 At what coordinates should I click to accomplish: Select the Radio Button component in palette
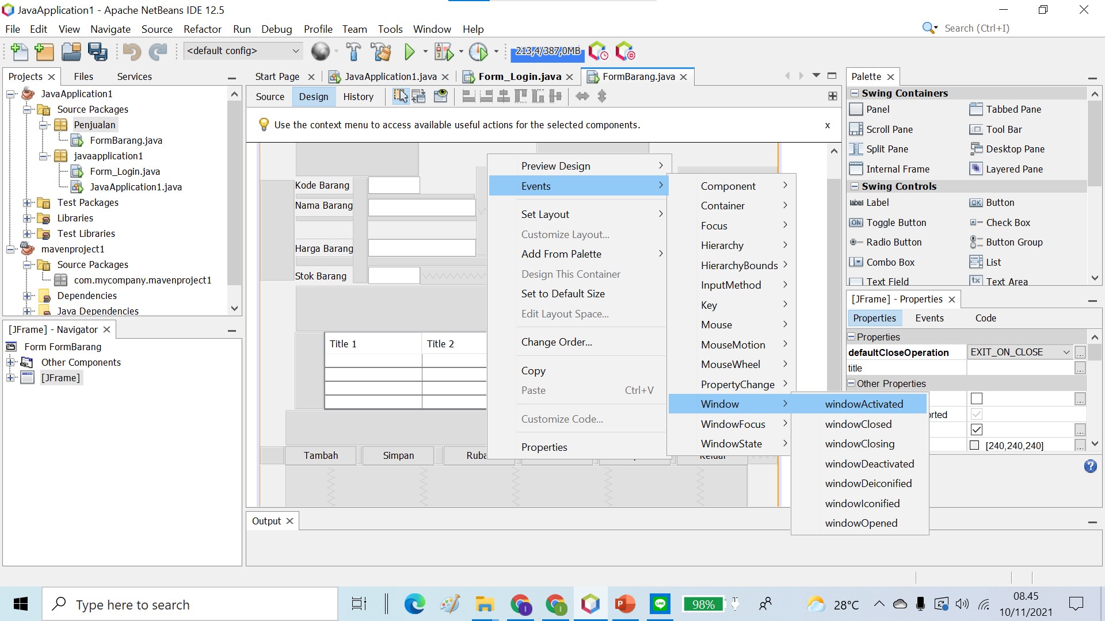point(893,242)
